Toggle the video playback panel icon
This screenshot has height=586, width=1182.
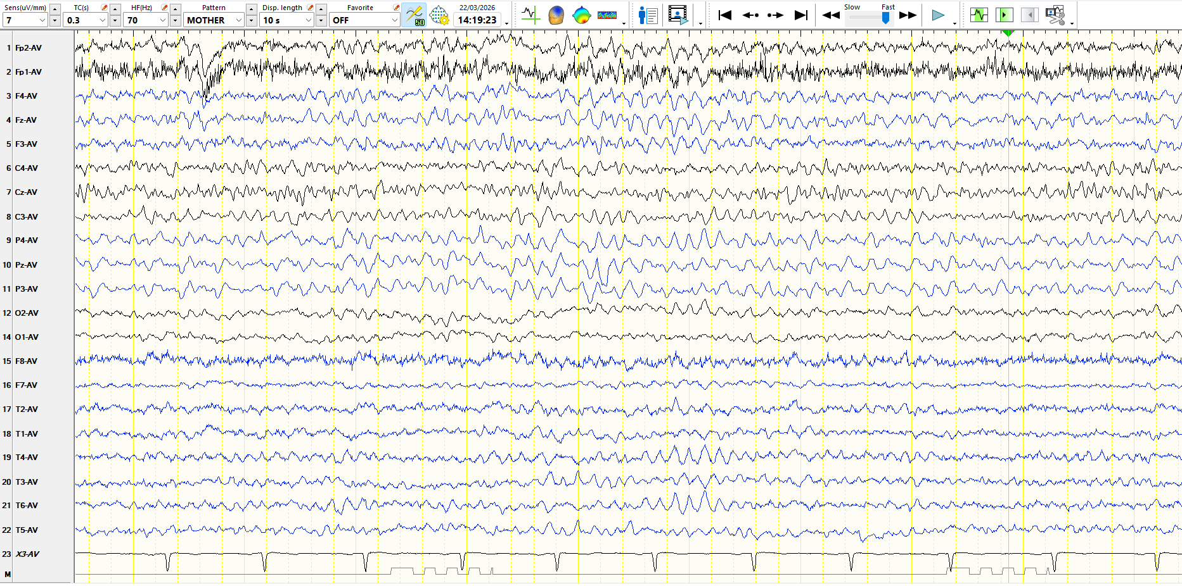coord(678,15)
